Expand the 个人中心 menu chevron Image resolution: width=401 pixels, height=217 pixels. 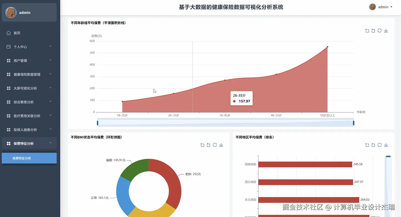[x=50, y=46]
